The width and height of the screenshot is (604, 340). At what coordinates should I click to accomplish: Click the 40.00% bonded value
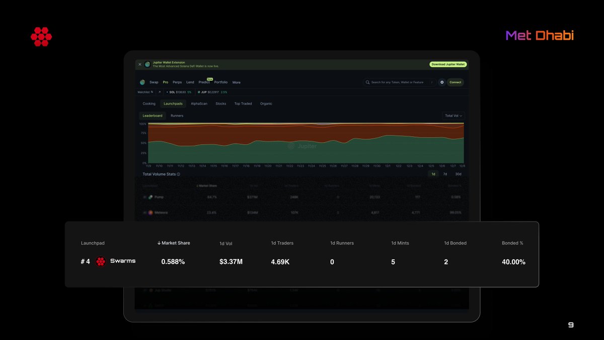(513, 262)
